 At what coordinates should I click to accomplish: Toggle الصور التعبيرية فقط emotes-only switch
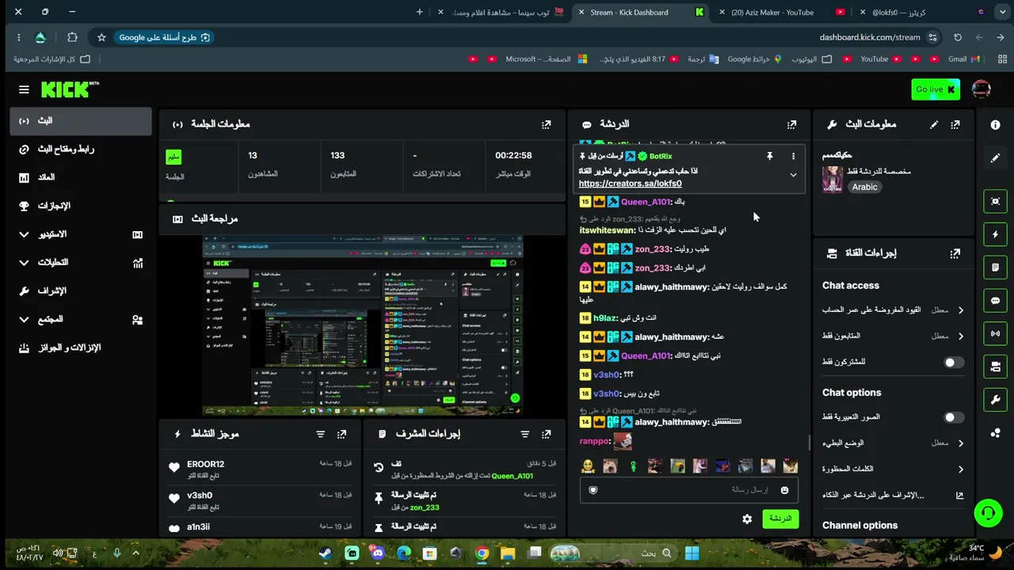coord(954,417)
